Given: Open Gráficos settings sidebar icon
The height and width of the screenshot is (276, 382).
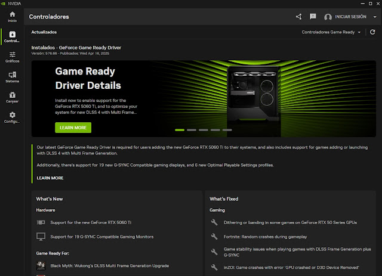Looking at the screenshot, I should point(12,54).
